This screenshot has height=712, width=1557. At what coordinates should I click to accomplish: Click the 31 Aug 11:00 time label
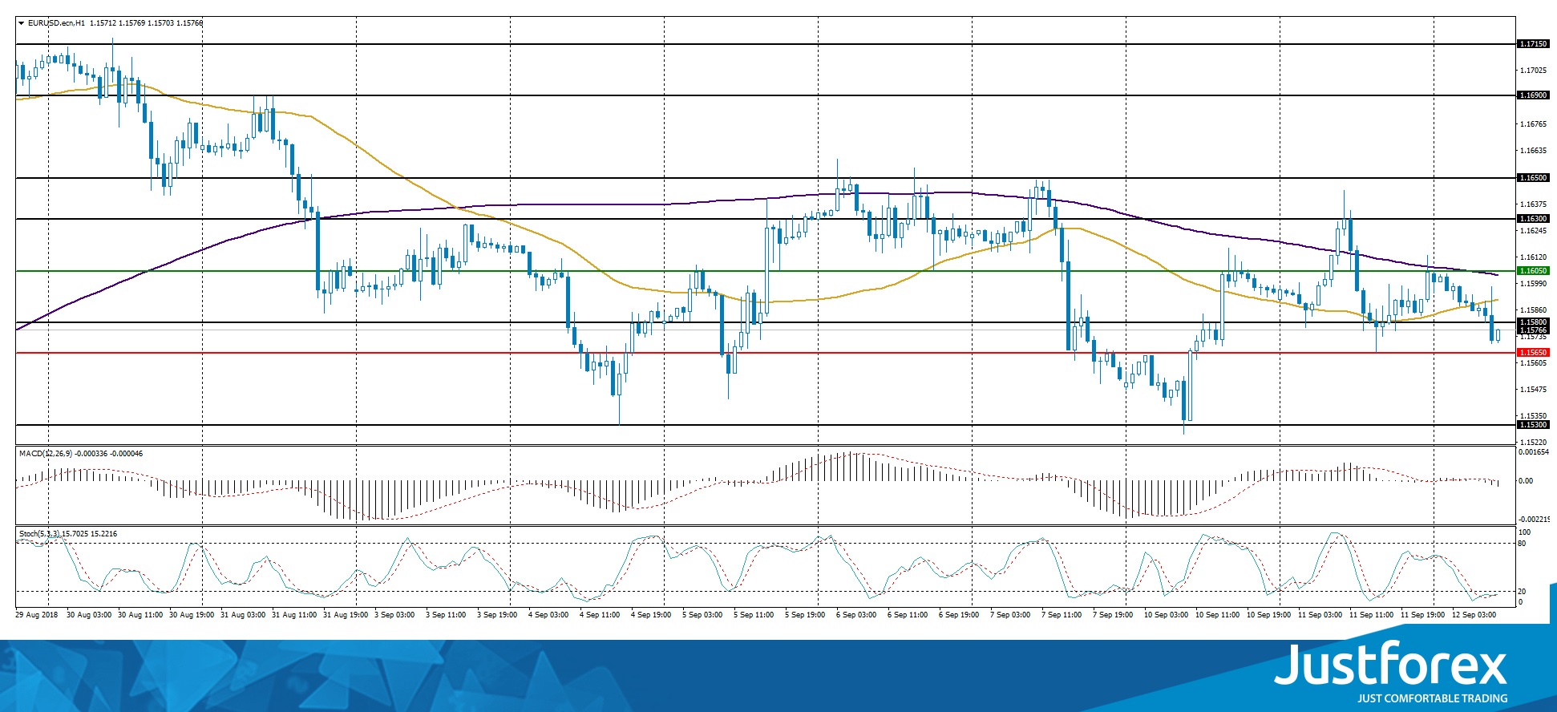point(294,615)
